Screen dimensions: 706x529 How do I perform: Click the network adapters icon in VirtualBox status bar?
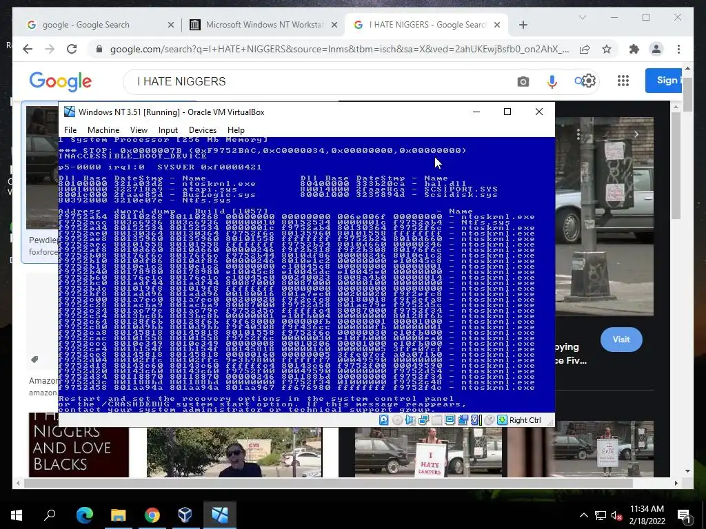point(423,420)
